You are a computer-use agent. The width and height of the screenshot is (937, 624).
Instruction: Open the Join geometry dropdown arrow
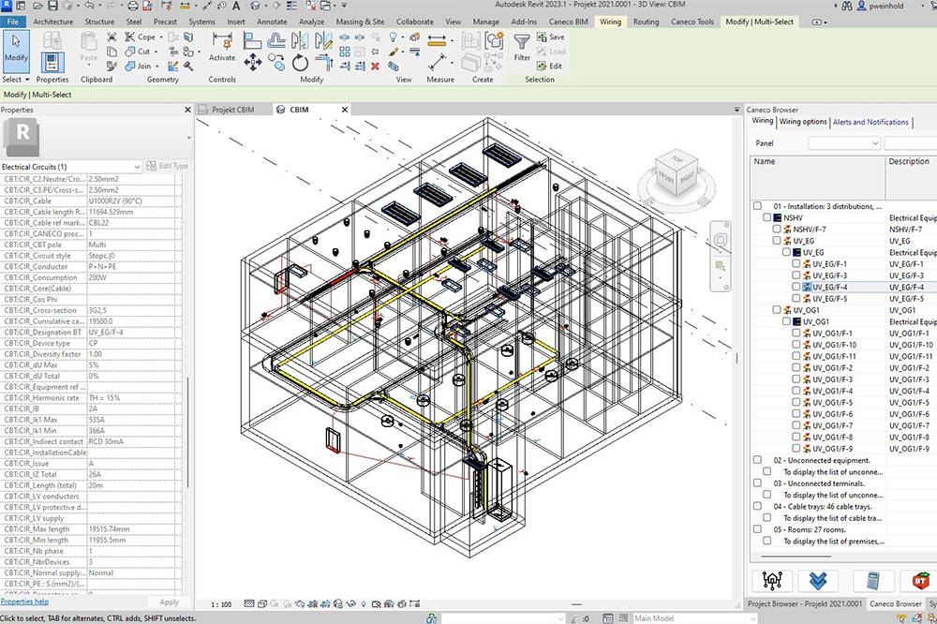[x=157, y=67]
